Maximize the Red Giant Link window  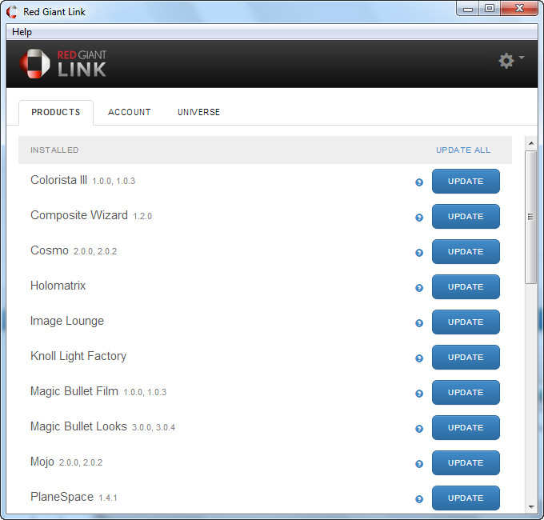click(x=490, y=9)
